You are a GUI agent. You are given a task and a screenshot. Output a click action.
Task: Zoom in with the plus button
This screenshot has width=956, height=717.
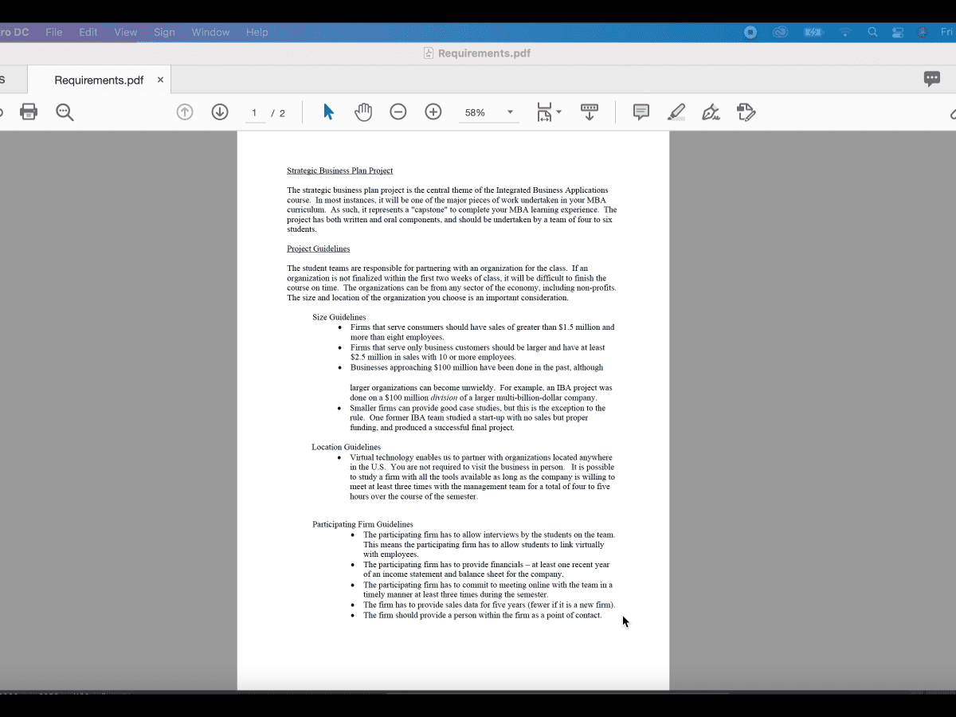click(433, 112)
